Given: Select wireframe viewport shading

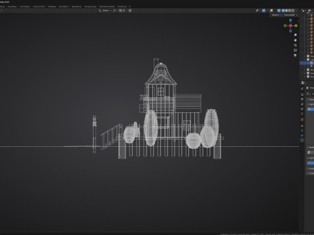Looking at the screenshot, I should coord(283,10).
